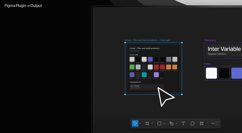
Task: Select the small 'Inter Variable' typography card
Action: 147,87
